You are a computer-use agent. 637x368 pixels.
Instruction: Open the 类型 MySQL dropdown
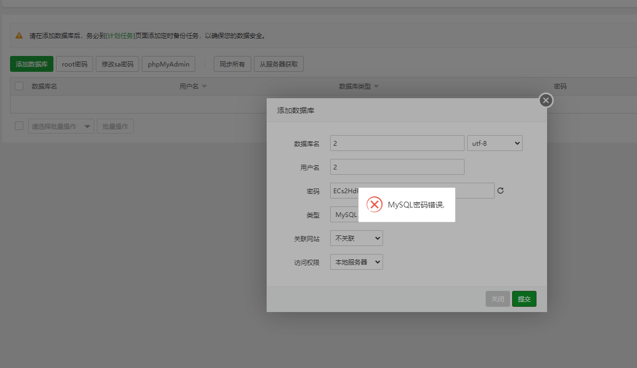[344, 215]
